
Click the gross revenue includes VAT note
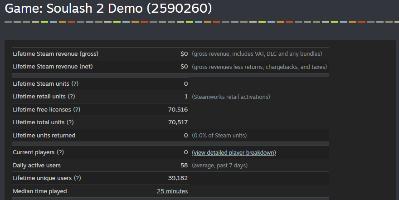tap(257, 54)
